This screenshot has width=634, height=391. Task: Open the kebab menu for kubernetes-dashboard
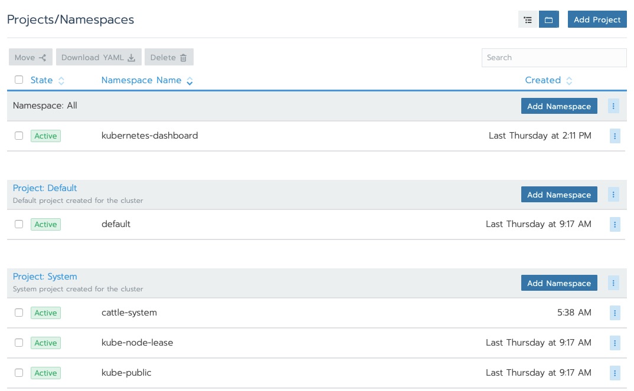pos(615,136)
